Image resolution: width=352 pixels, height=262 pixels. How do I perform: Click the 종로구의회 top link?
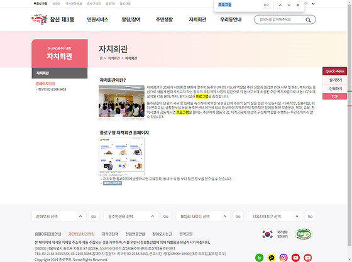coord(94,4)
